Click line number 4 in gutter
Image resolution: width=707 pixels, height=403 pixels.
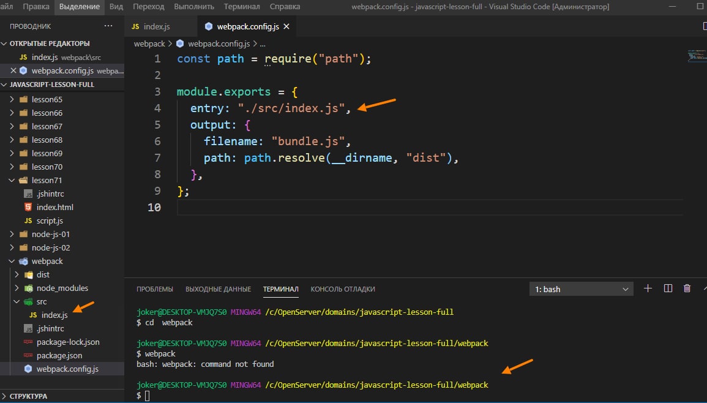(x=157, y=108)
